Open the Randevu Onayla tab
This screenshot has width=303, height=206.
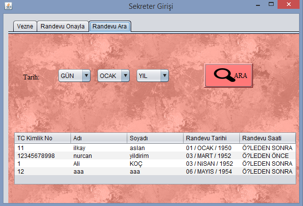pyautogui.click(x=63, y=26)
